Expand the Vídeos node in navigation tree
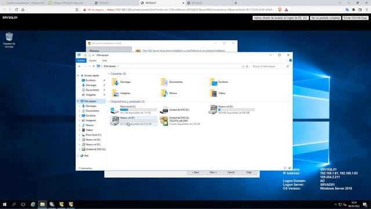The height and width of the screenshot is (209, 371). pyautogui.click(x=80, y=130)
